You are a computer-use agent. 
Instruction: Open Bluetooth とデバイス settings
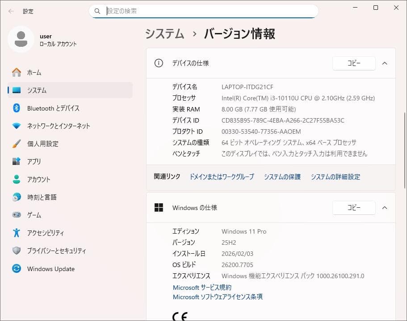tap(54, 108)
